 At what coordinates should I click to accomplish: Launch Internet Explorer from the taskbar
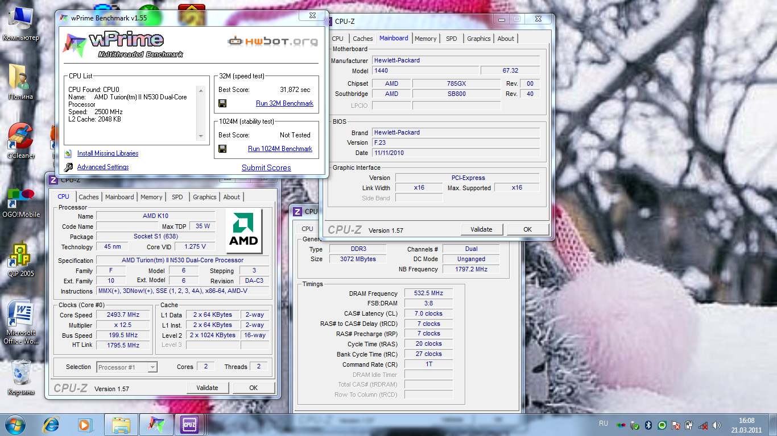click(x=51, y=424)
